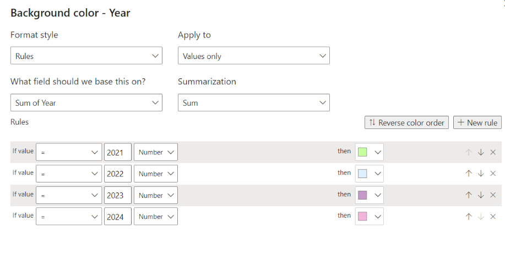Click the 2023 value input field
Image resolution: width=505 pixels, height=274 pixels.
(x=117, y=195)
